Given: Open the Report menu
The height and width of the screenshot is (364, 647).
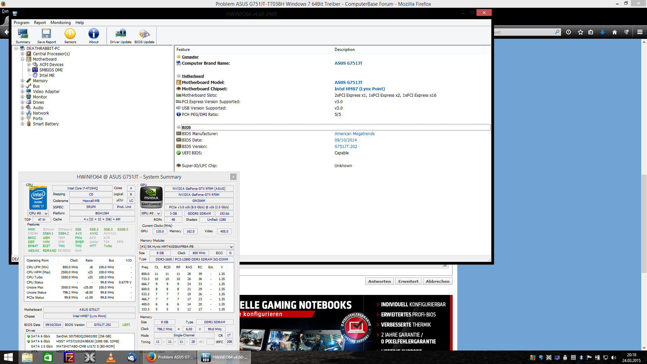Looking at the screenshot, I should (40, 23).
